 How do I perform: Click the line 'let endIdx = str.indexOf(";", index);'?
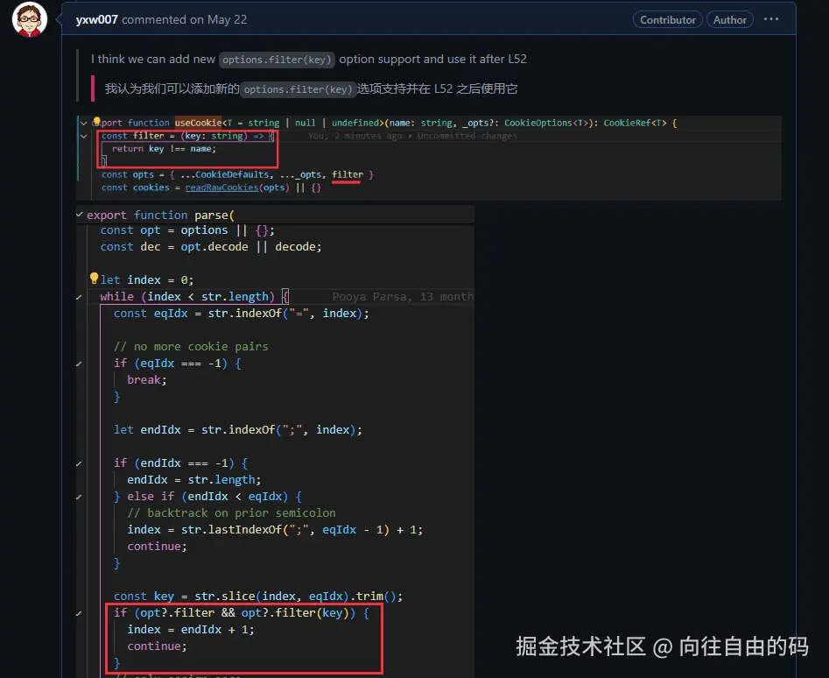click(238, 430)
